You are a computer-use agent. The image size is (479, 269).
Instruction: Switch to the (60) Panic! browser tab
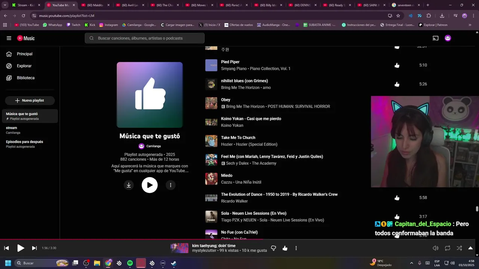(x=233, y=5)
